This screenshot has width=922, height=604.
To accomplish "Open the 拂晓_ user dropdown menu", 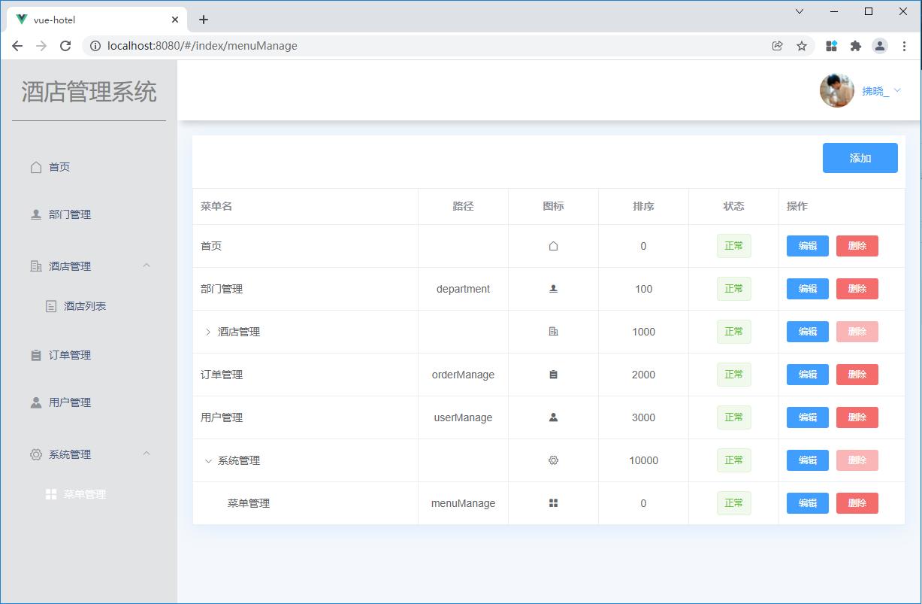I will (876, 90).
